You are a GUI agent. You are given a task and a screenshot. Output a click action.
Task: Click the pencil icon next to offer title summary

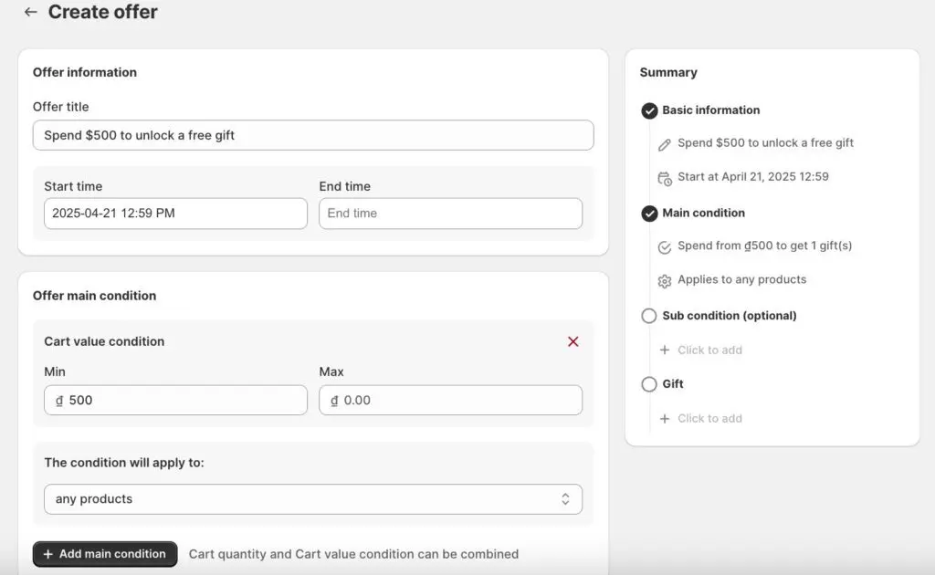665,144
